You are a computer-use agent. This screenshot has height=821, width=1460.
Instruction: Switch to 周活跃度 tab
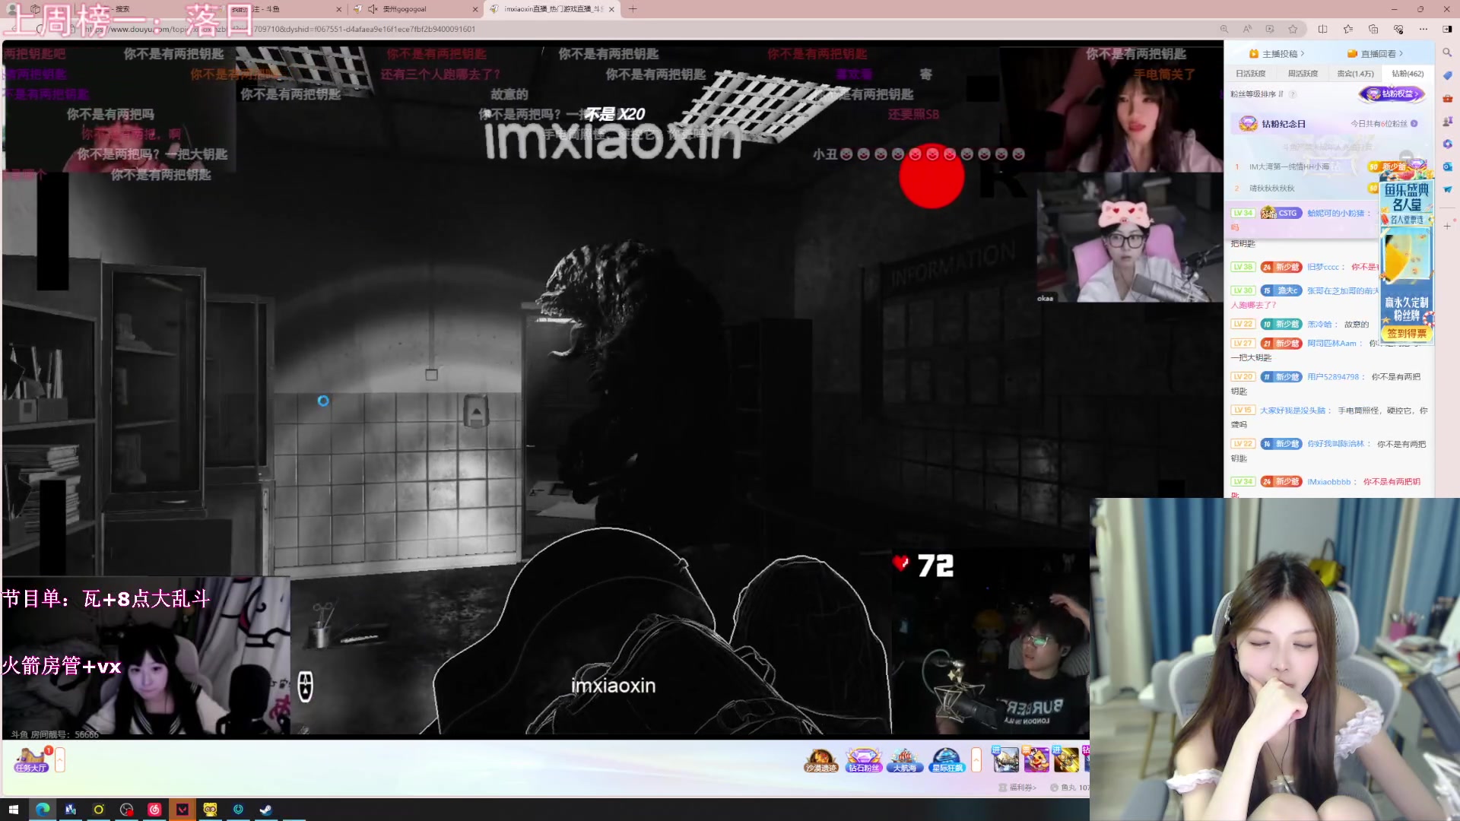pos(1303,74)
